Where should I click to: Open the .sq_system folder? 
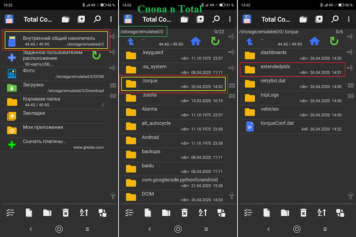pos(173,69)
